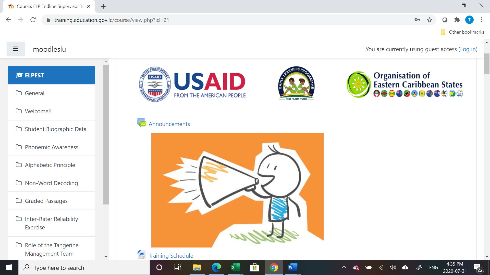Toggle the hamburger side panel button
The image size is (490, 275).
16,49
